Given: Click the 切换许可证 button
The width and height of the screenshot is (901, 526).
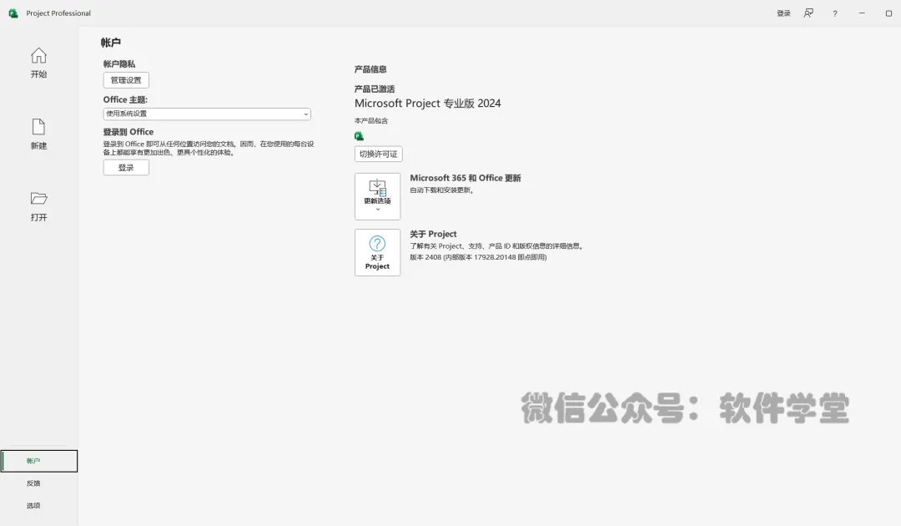Looking at the screenshot, I should [x=378, y=154].
